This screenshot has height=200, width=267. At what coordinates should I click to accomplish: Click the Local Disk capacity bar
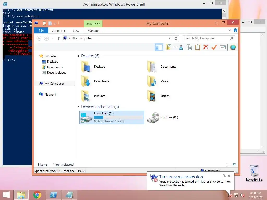click(118, 117)
